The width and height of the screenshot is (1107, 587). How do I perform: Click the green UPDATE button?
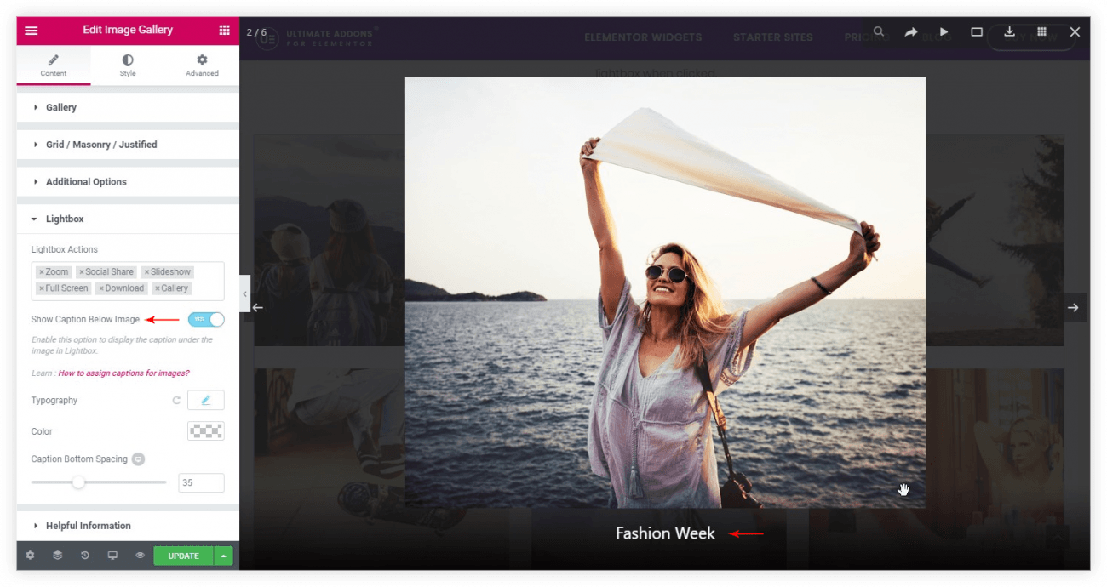coord(183,556)
